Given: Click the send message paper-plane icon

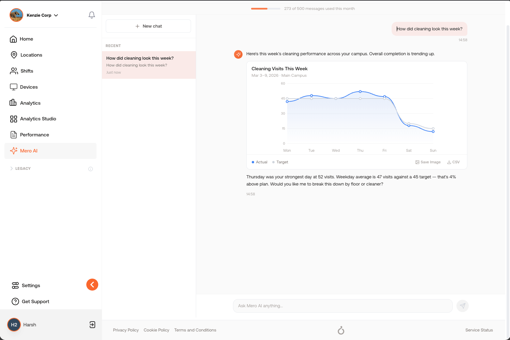Looking at the screenshot, I should (x=463, y=306).
